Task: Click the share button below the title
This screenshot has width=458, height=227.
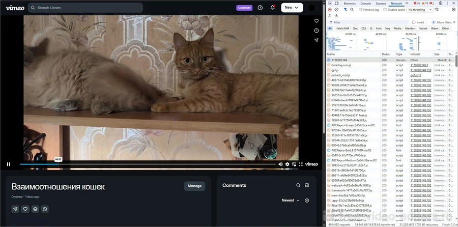Action: click(15, 209)
